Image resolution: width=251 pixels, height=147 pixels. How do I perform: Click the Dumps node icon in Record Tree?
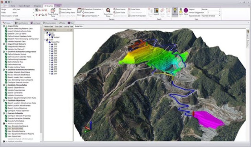(x=47, y=40)
